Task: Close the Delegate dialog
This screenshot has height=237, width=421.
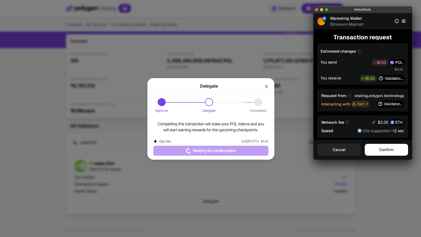Action: (267, 86)
